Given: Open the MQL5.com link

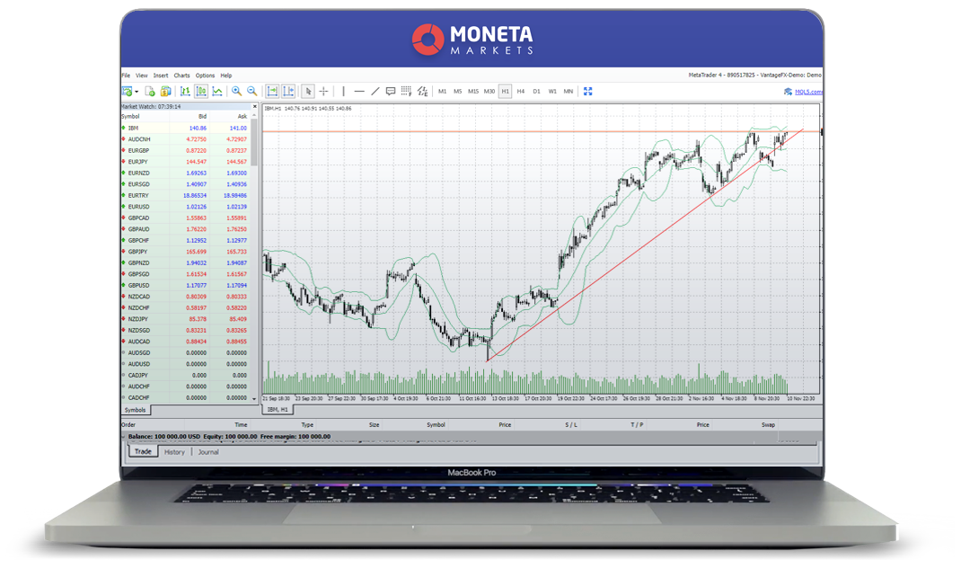Looking at the screenshot, I should tap(807, 92).
